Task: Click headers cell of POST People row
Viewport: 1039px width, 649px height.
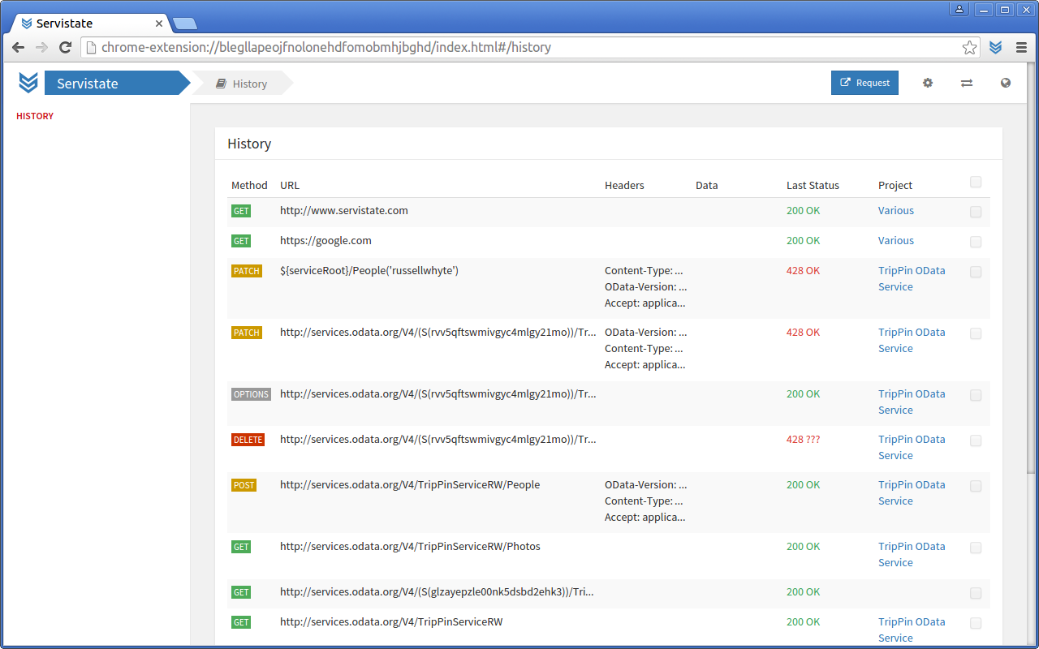Action: point(645,501)
